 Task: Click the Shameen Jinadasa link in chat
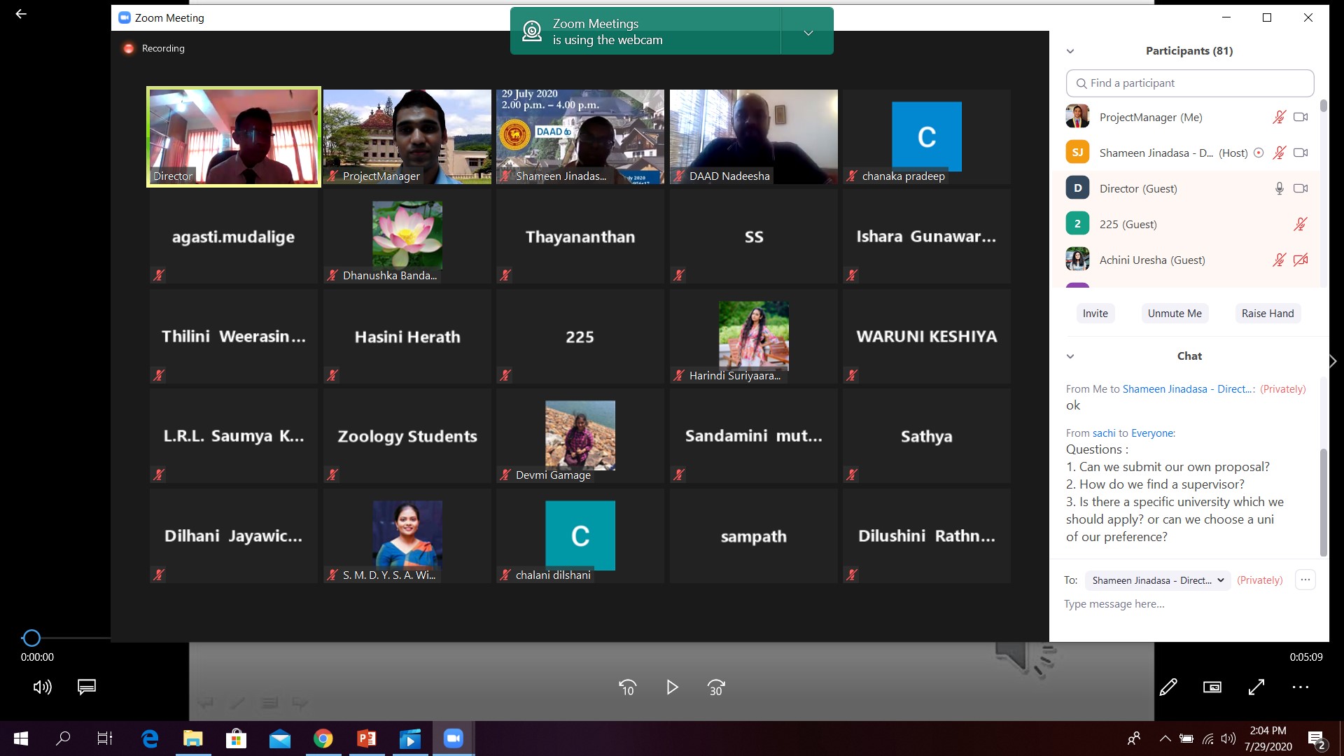(x=1189, y=389)
